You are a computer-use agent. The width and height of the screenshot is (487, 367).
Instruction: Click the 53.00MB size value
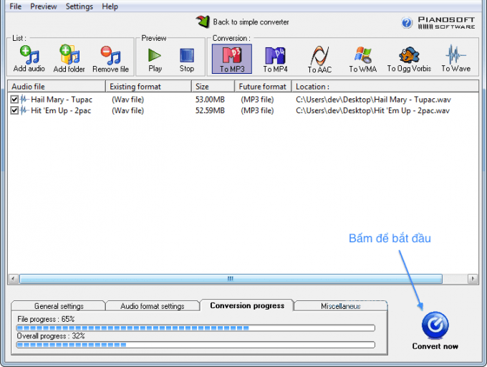click(210, 100)
